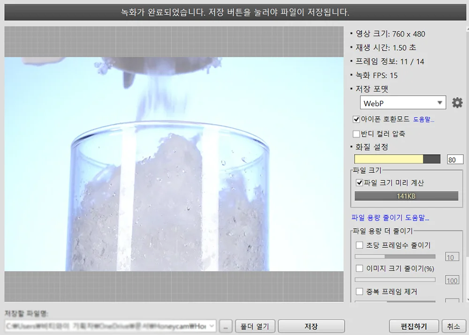Adjust the 화질 설정 quality slider
The height and width of the screenshot is (335, 469).
[396, 159]
